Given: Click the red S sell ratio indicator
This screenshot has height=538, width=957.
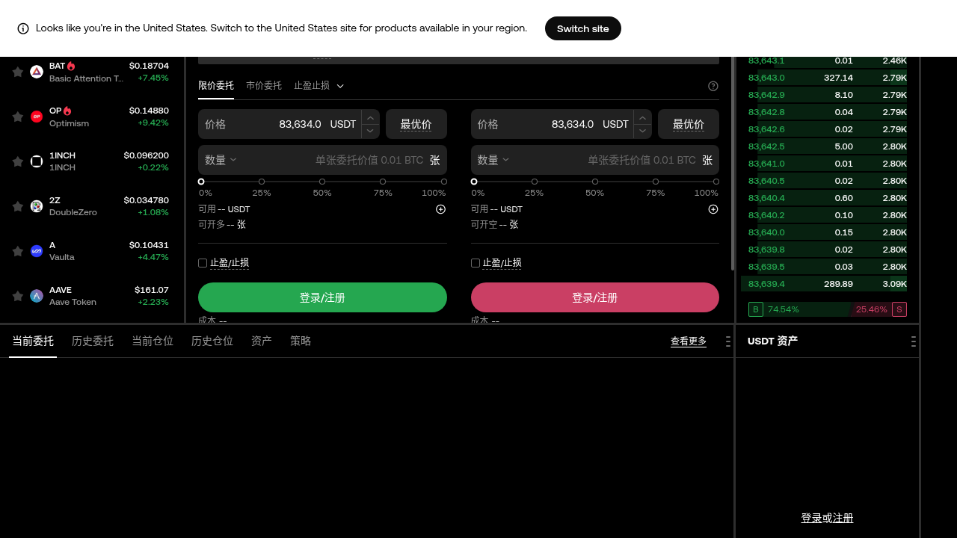Looking at the screenshot, I should [899, 309].
